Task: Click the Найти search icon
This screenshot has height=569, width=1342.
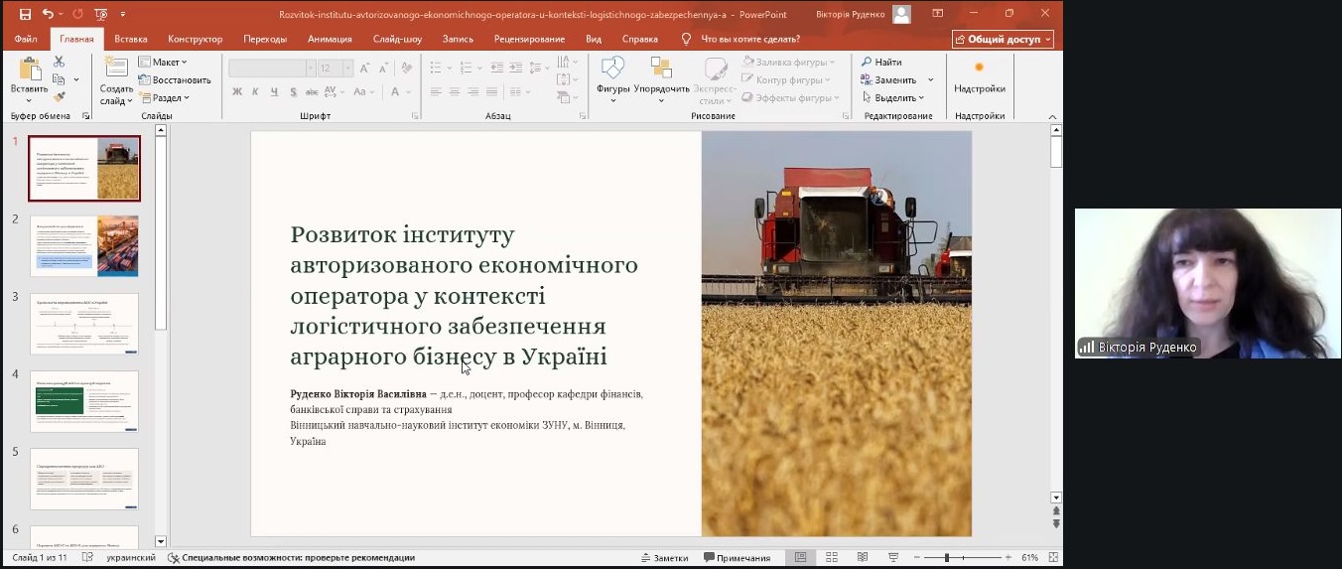Action: point(867,62)
